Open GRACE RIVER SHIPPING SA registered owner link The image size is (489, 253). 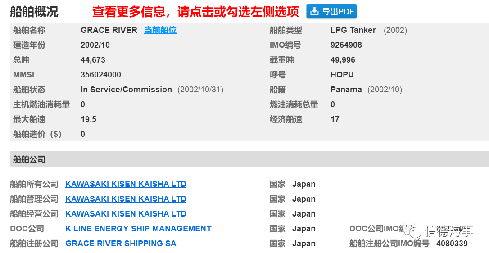pyautogui.click(x=121, y=244)
